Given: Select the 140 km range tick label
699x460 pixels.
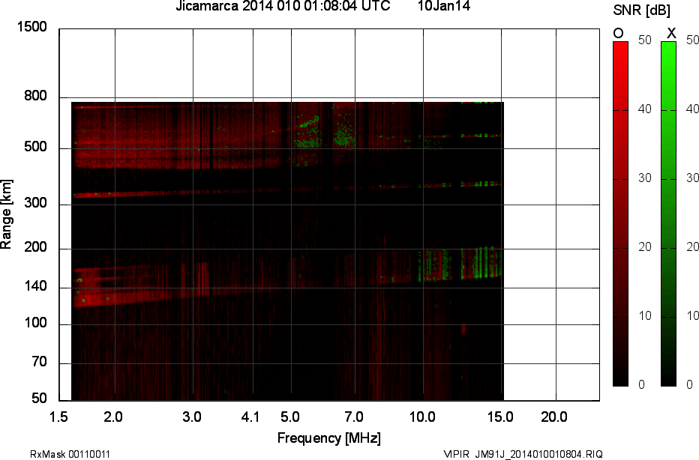Looking at the screenshot, I should pos(37,288).
